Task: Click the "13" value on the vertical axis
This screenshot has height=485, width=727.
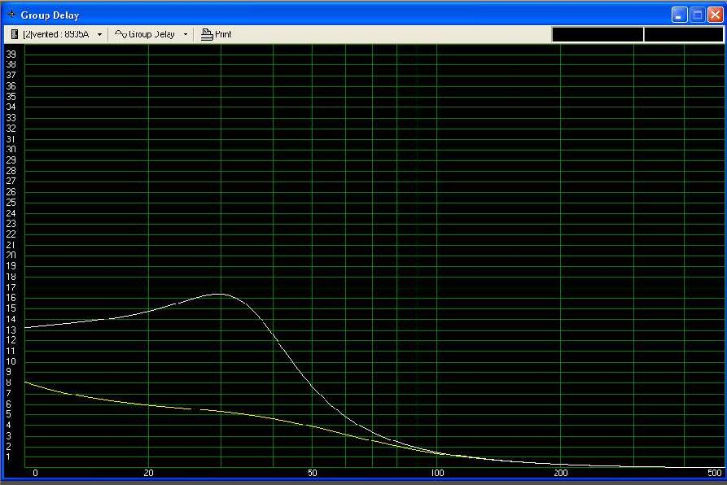Action: coord(11,330)
